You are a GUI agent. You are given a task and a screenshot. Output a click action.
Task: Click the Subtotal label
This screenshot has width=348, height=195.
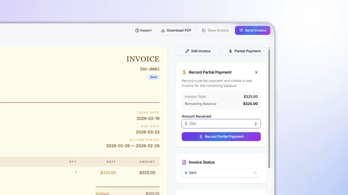point(102,193)
